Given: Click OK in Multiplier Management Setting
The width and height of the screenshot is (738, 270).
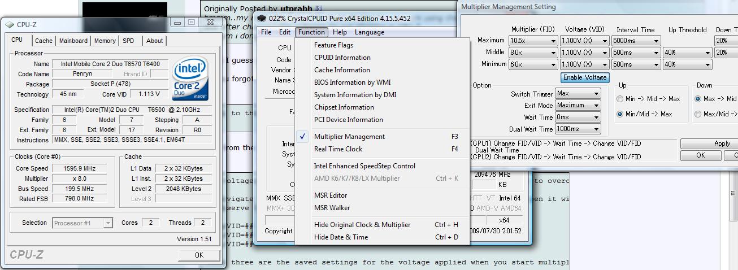Looking at the screenshot, I should point(700,155).
